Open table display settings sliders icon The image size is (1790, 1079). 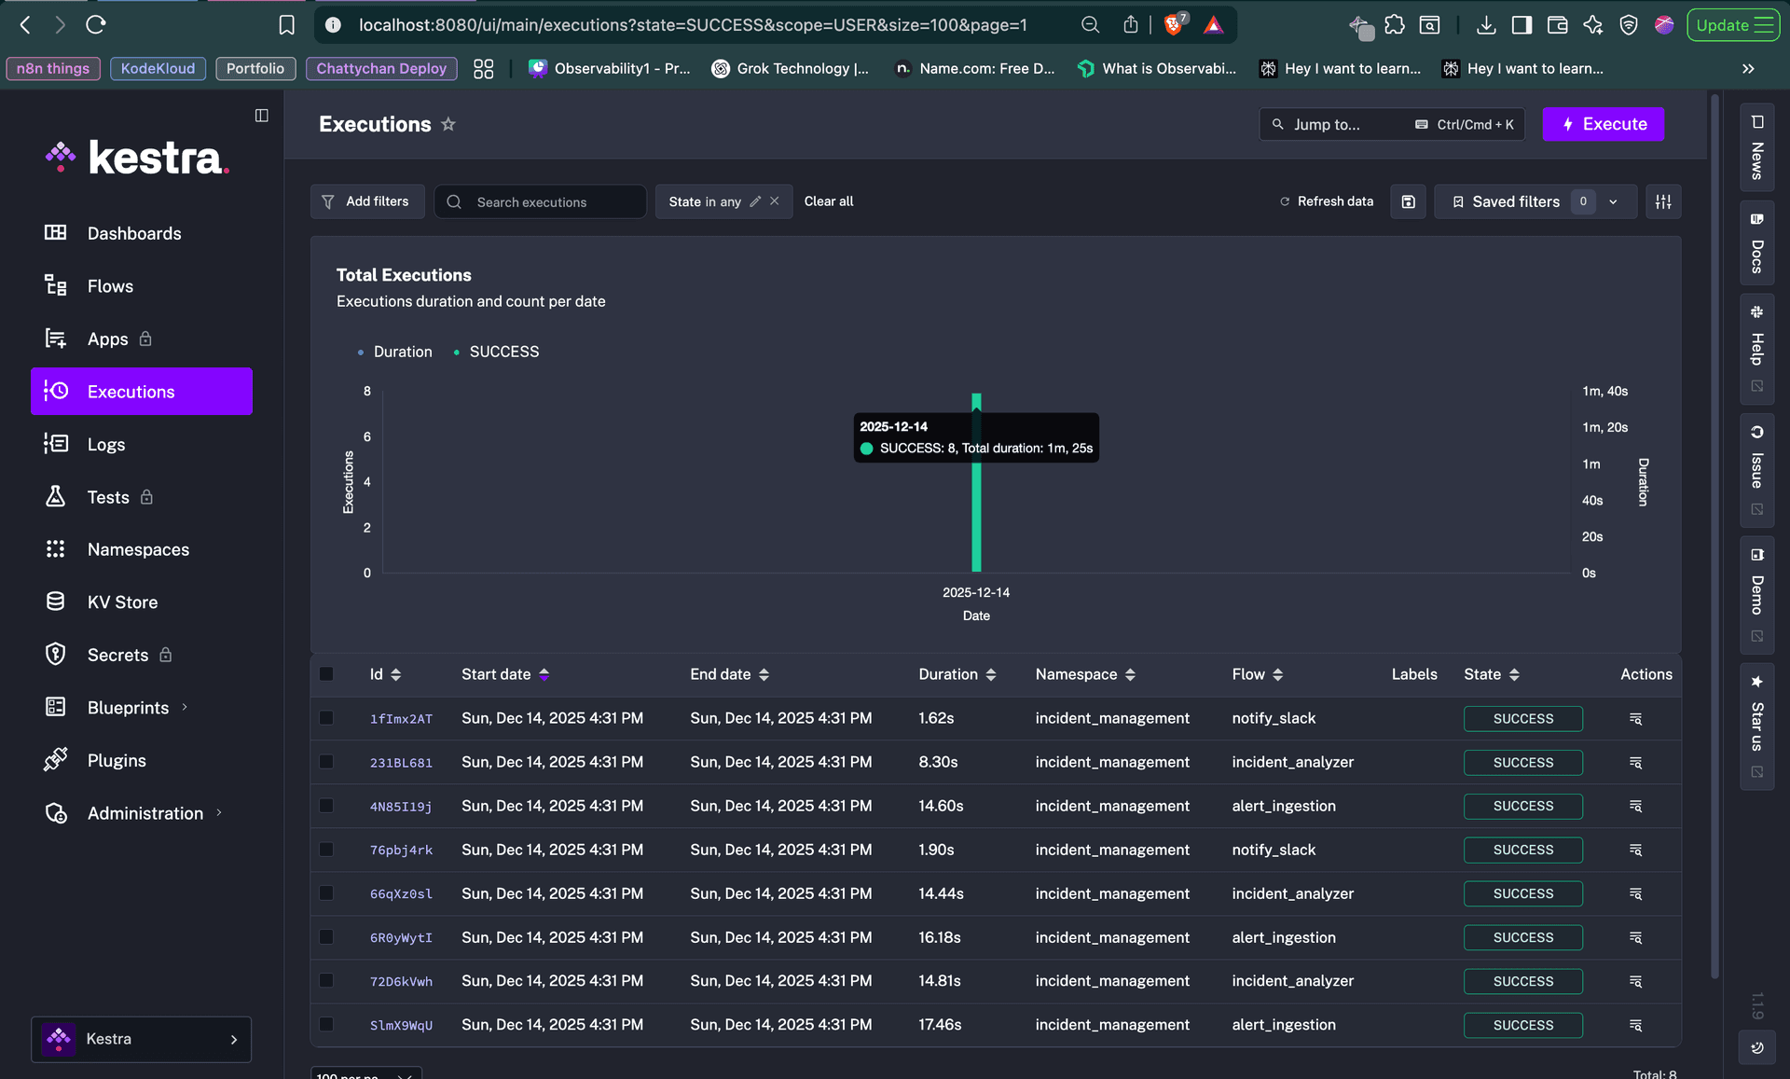pos(1663,201)
